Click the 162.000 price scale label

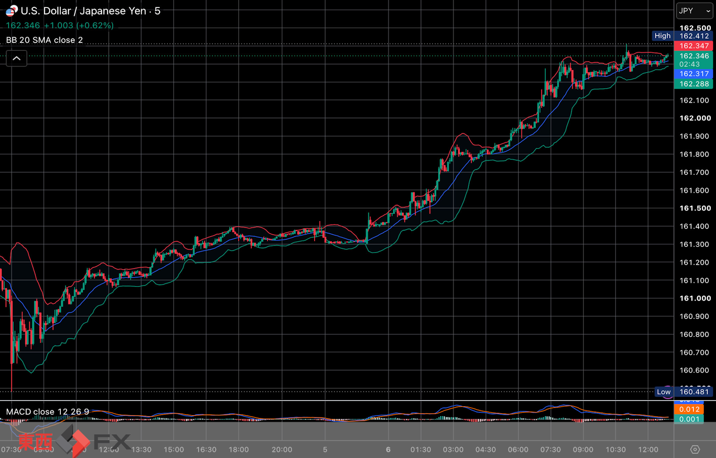695,118
